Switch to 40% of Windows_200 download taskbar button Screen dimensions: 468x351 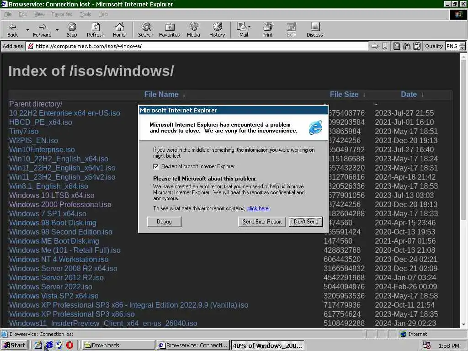pos(267,346)
